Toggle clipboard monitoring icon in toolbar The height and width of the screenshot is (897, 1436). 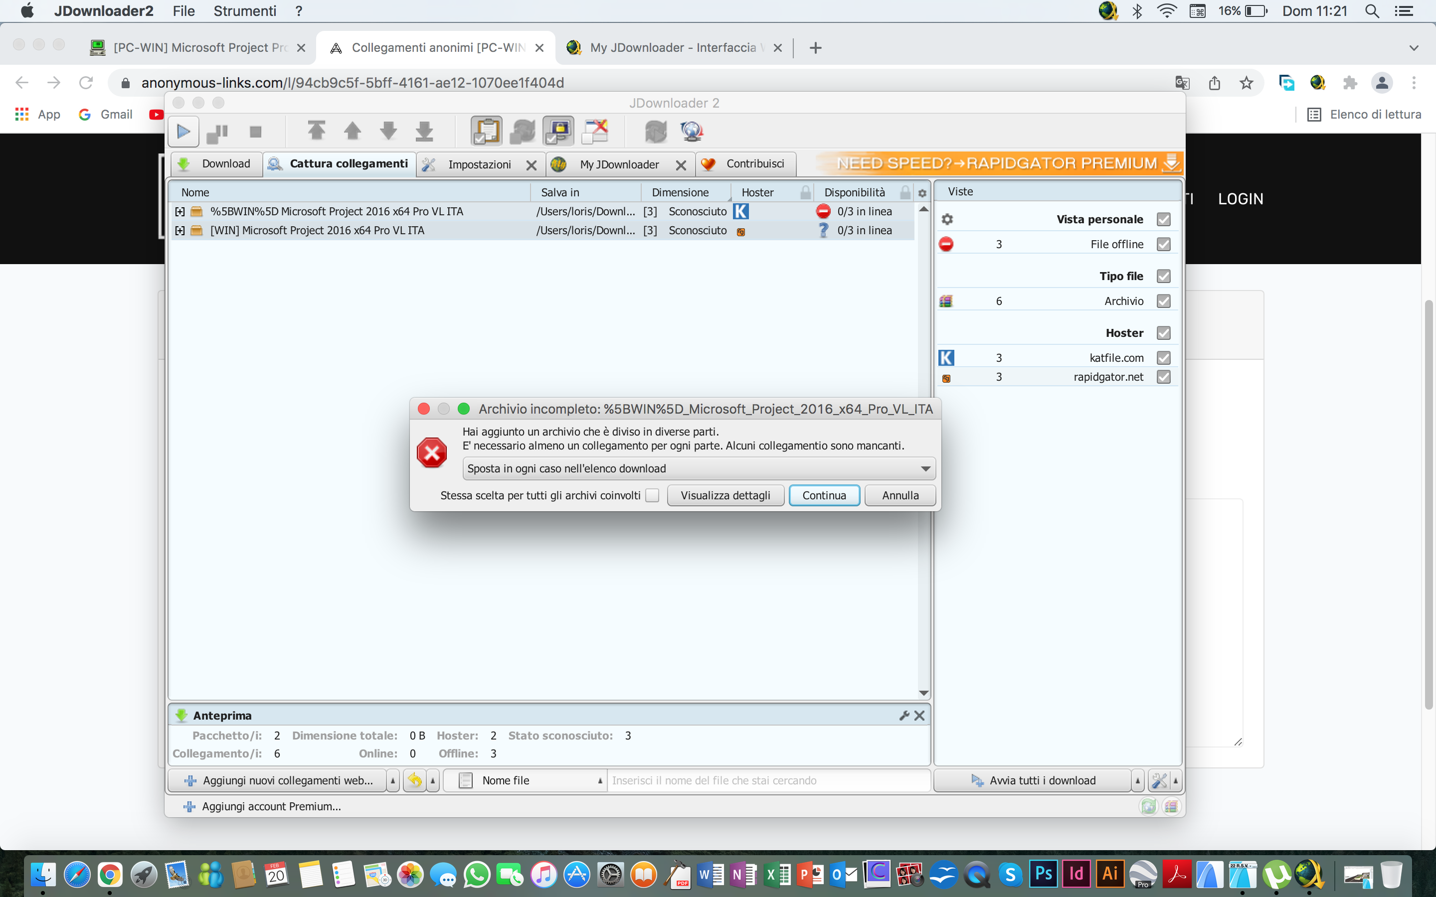pyautogui.click(x=487, y=131)
